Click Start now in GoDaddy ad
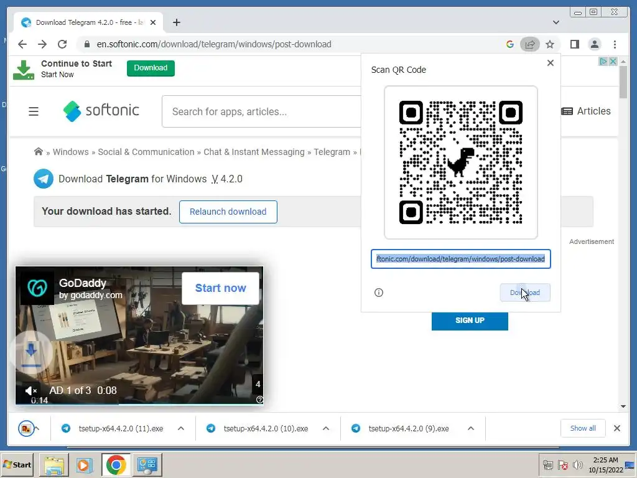Image resolution: width=637 pixels, height=478 pixels. tap(221, 288)
